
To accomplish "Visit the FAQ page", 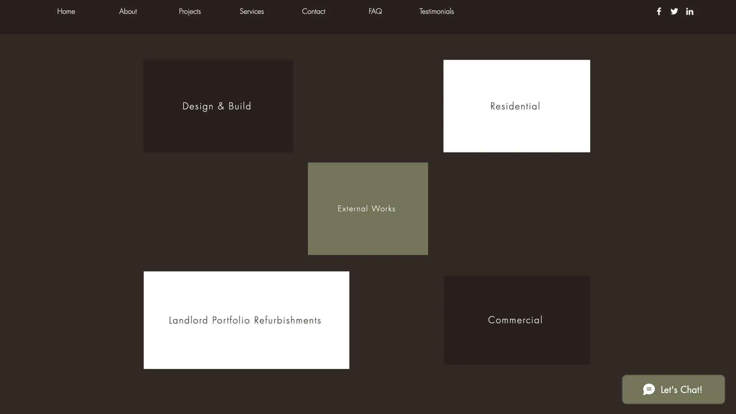I will [x=375, y=11].
